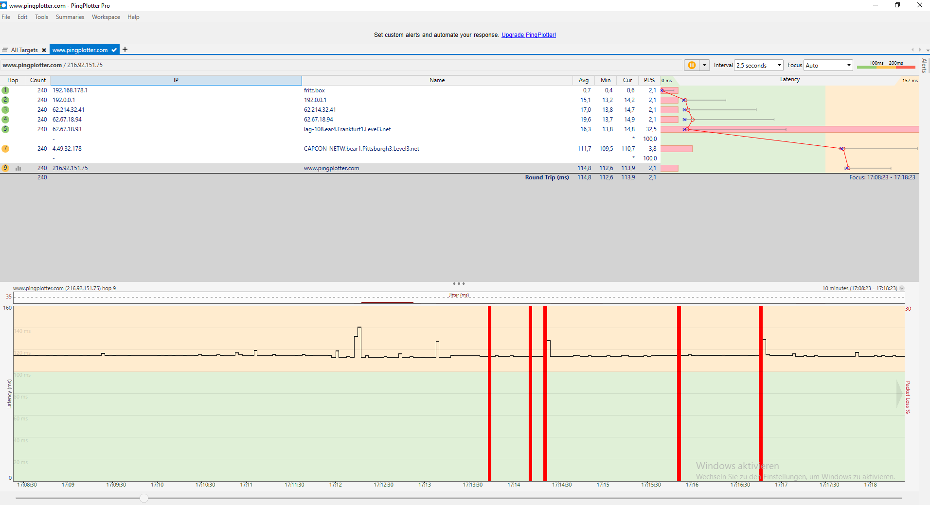Click the timeline slider handle at bottom

pyautogui.click(x=144, y=498)
